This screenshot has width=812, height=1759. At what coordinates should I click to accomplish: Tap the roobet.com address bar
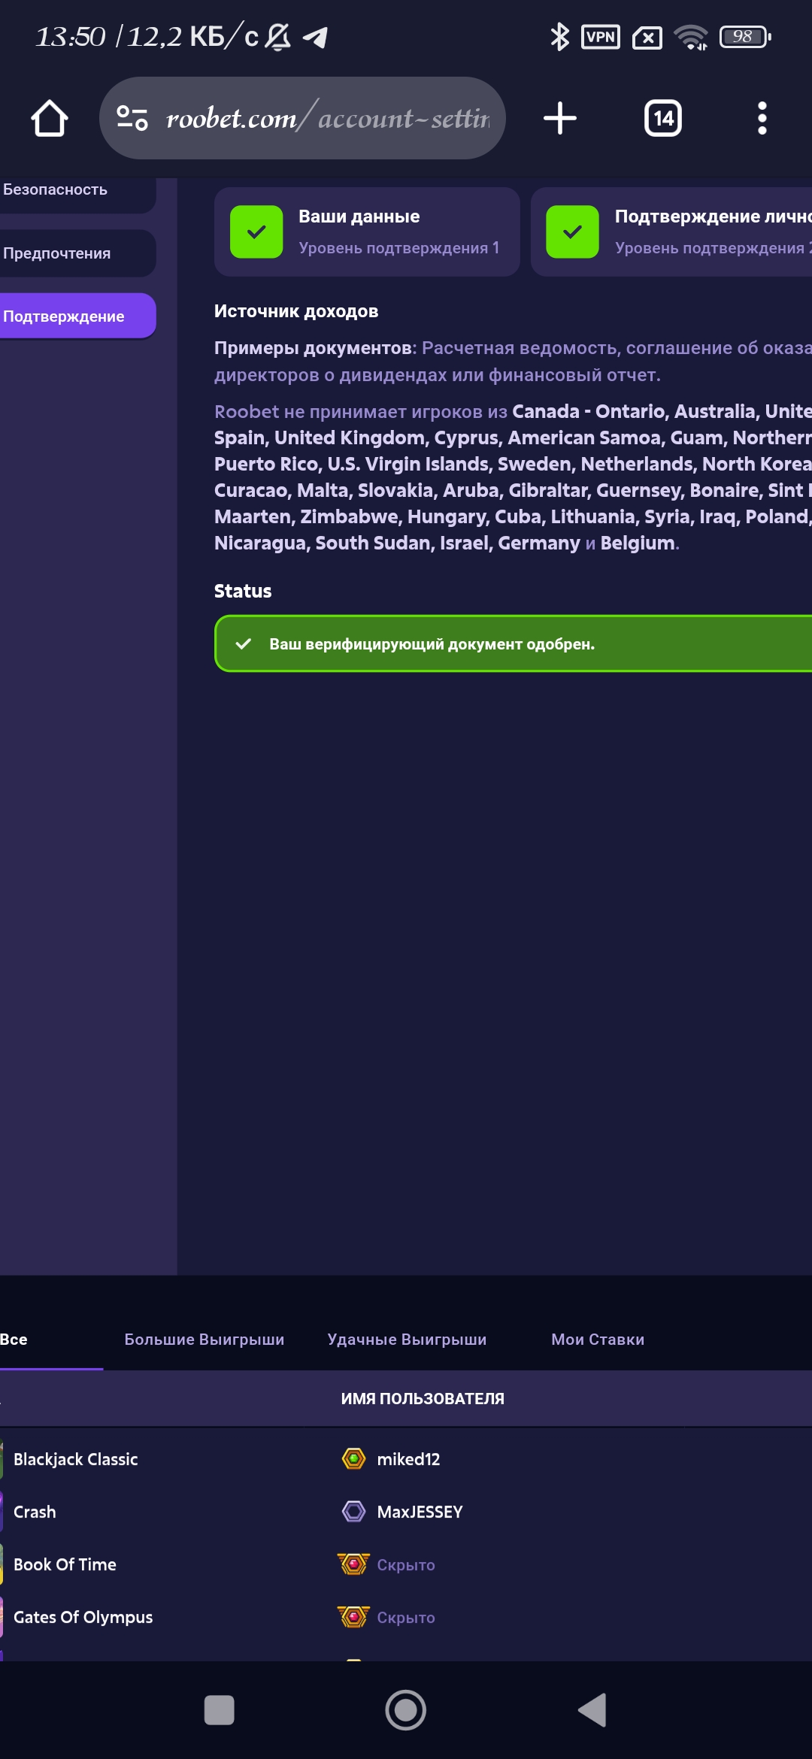(327, 119)
